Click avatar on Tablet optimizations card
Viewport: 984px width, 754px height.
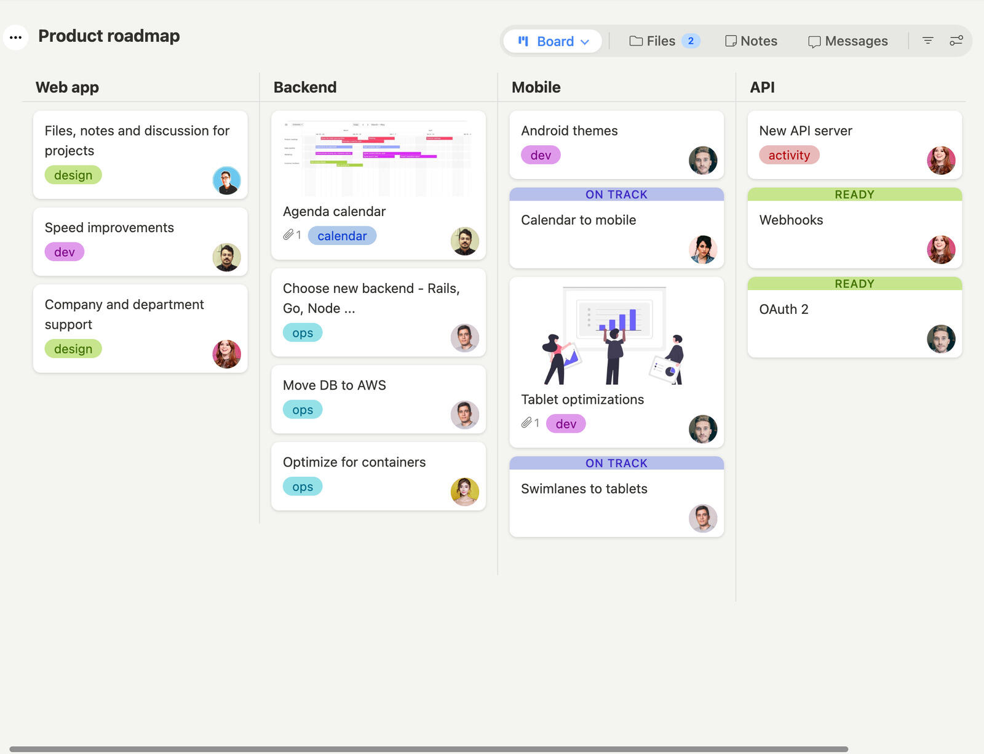click(x=703, y=429)
